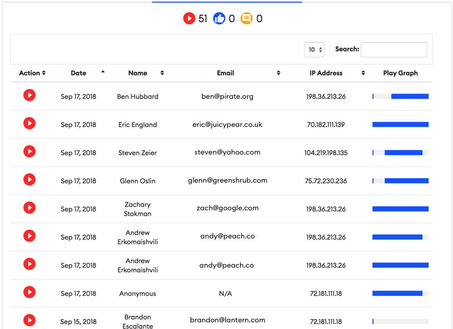Click the N/A email cell
Image resolution: width=453 pixels, height=329 pixels.
(225, 293)
